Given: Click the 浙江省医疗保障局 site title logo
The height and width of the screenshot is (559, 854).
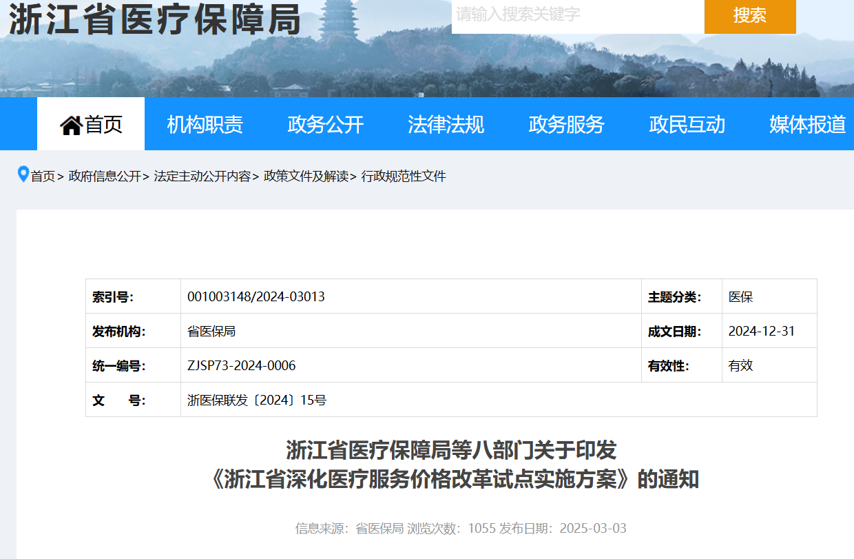Looking at the screenshot, I should click(155, 19).
